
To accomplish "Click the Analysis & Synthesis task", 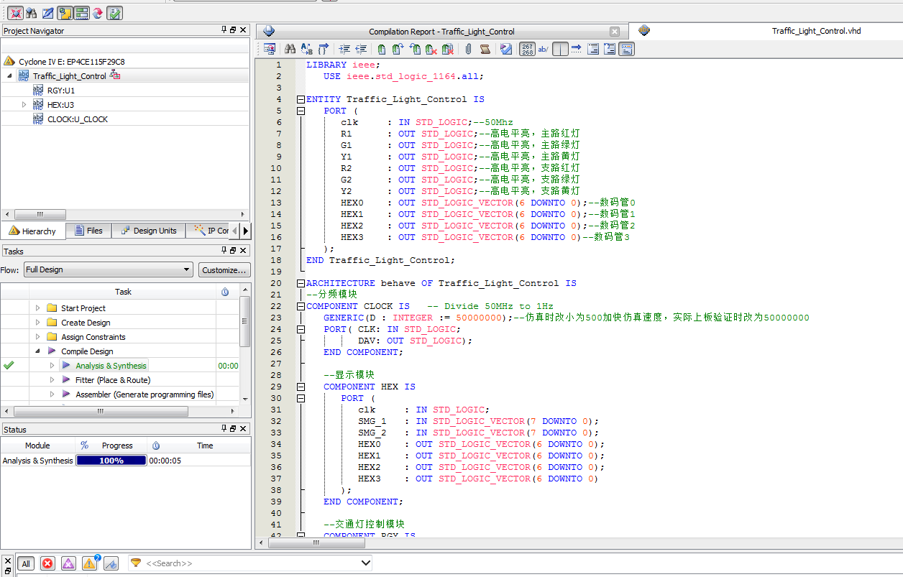I will pyautogui.click(x=111, y=366).
